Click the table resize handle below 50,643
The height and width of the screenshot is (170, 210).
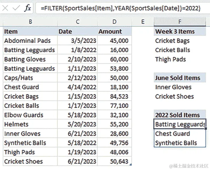click(131, 165)
